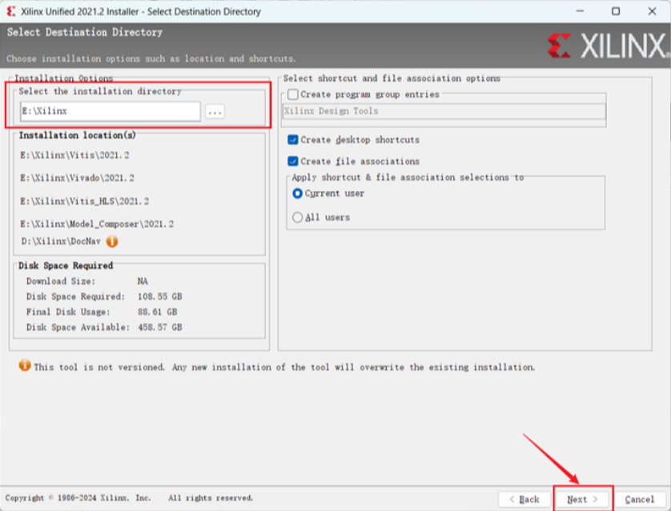Click location E:\Xilinx\Vitis_HLS\2021.2
Viewport: 671px width, 511px height.
tap(84, 202)
